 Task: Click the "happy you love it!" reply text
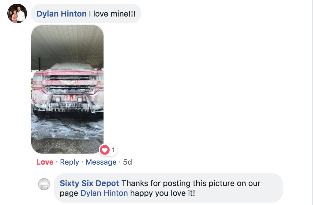tap(163, 193)
